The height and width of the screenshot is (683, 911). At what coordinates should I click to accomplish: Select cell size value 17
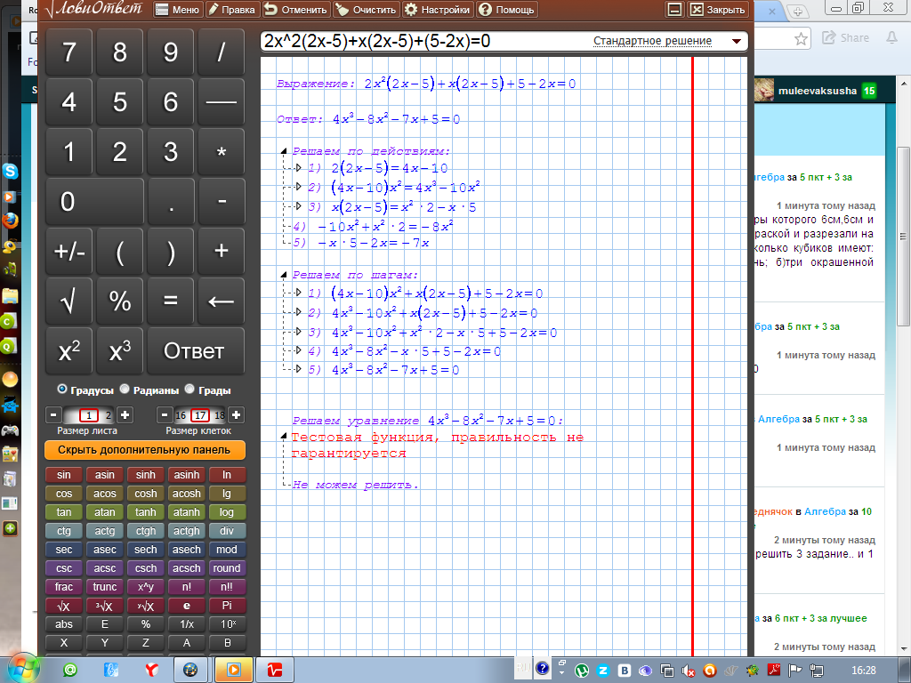pyautogui.click(x=200, y=415)
